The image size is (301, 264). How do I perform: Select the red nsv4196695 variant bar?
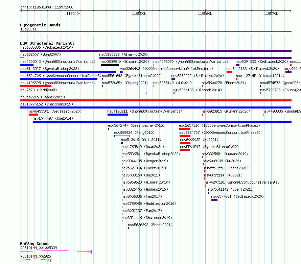[36, 86]
